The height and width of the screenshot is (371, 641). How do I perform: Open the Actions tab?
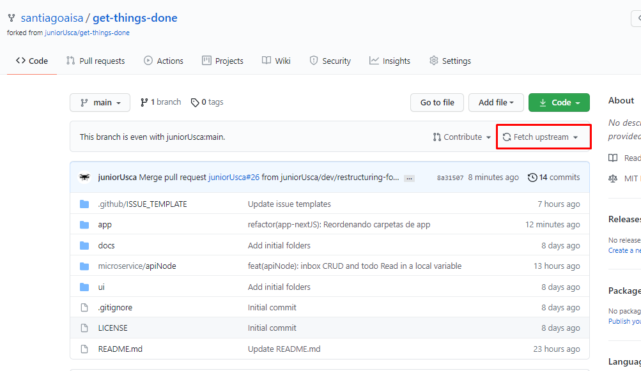pyautogui.click(x=164, y=61)
